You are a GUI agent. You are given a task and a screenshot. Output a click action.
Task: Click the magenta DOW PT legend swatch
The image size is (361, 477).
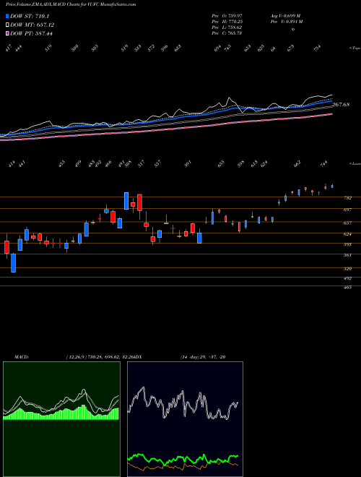pos(8,33)
